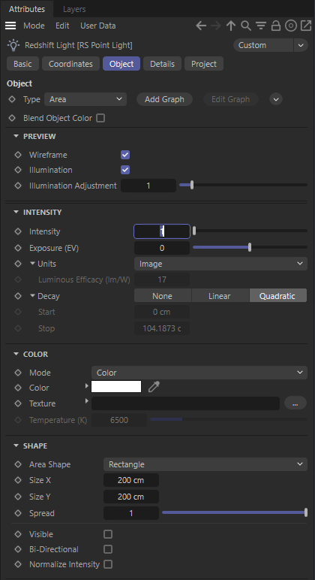Enable the Blend Object Color checkbox

[x=100, y=118]
